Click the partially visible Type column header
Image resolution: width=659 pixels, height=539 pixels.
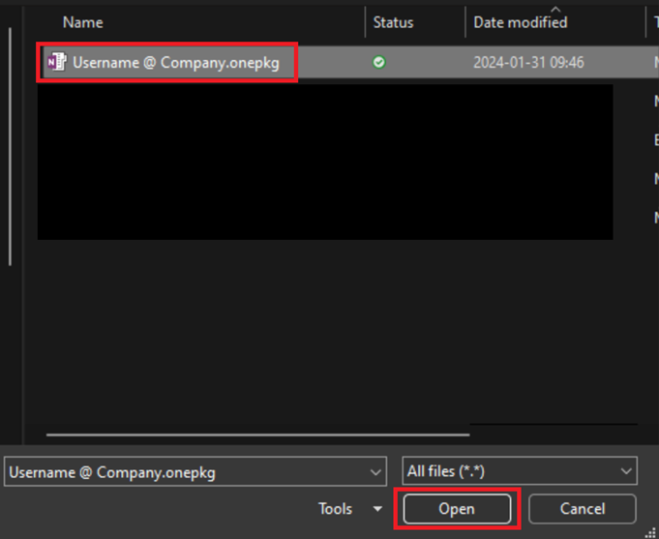[656, 22]
